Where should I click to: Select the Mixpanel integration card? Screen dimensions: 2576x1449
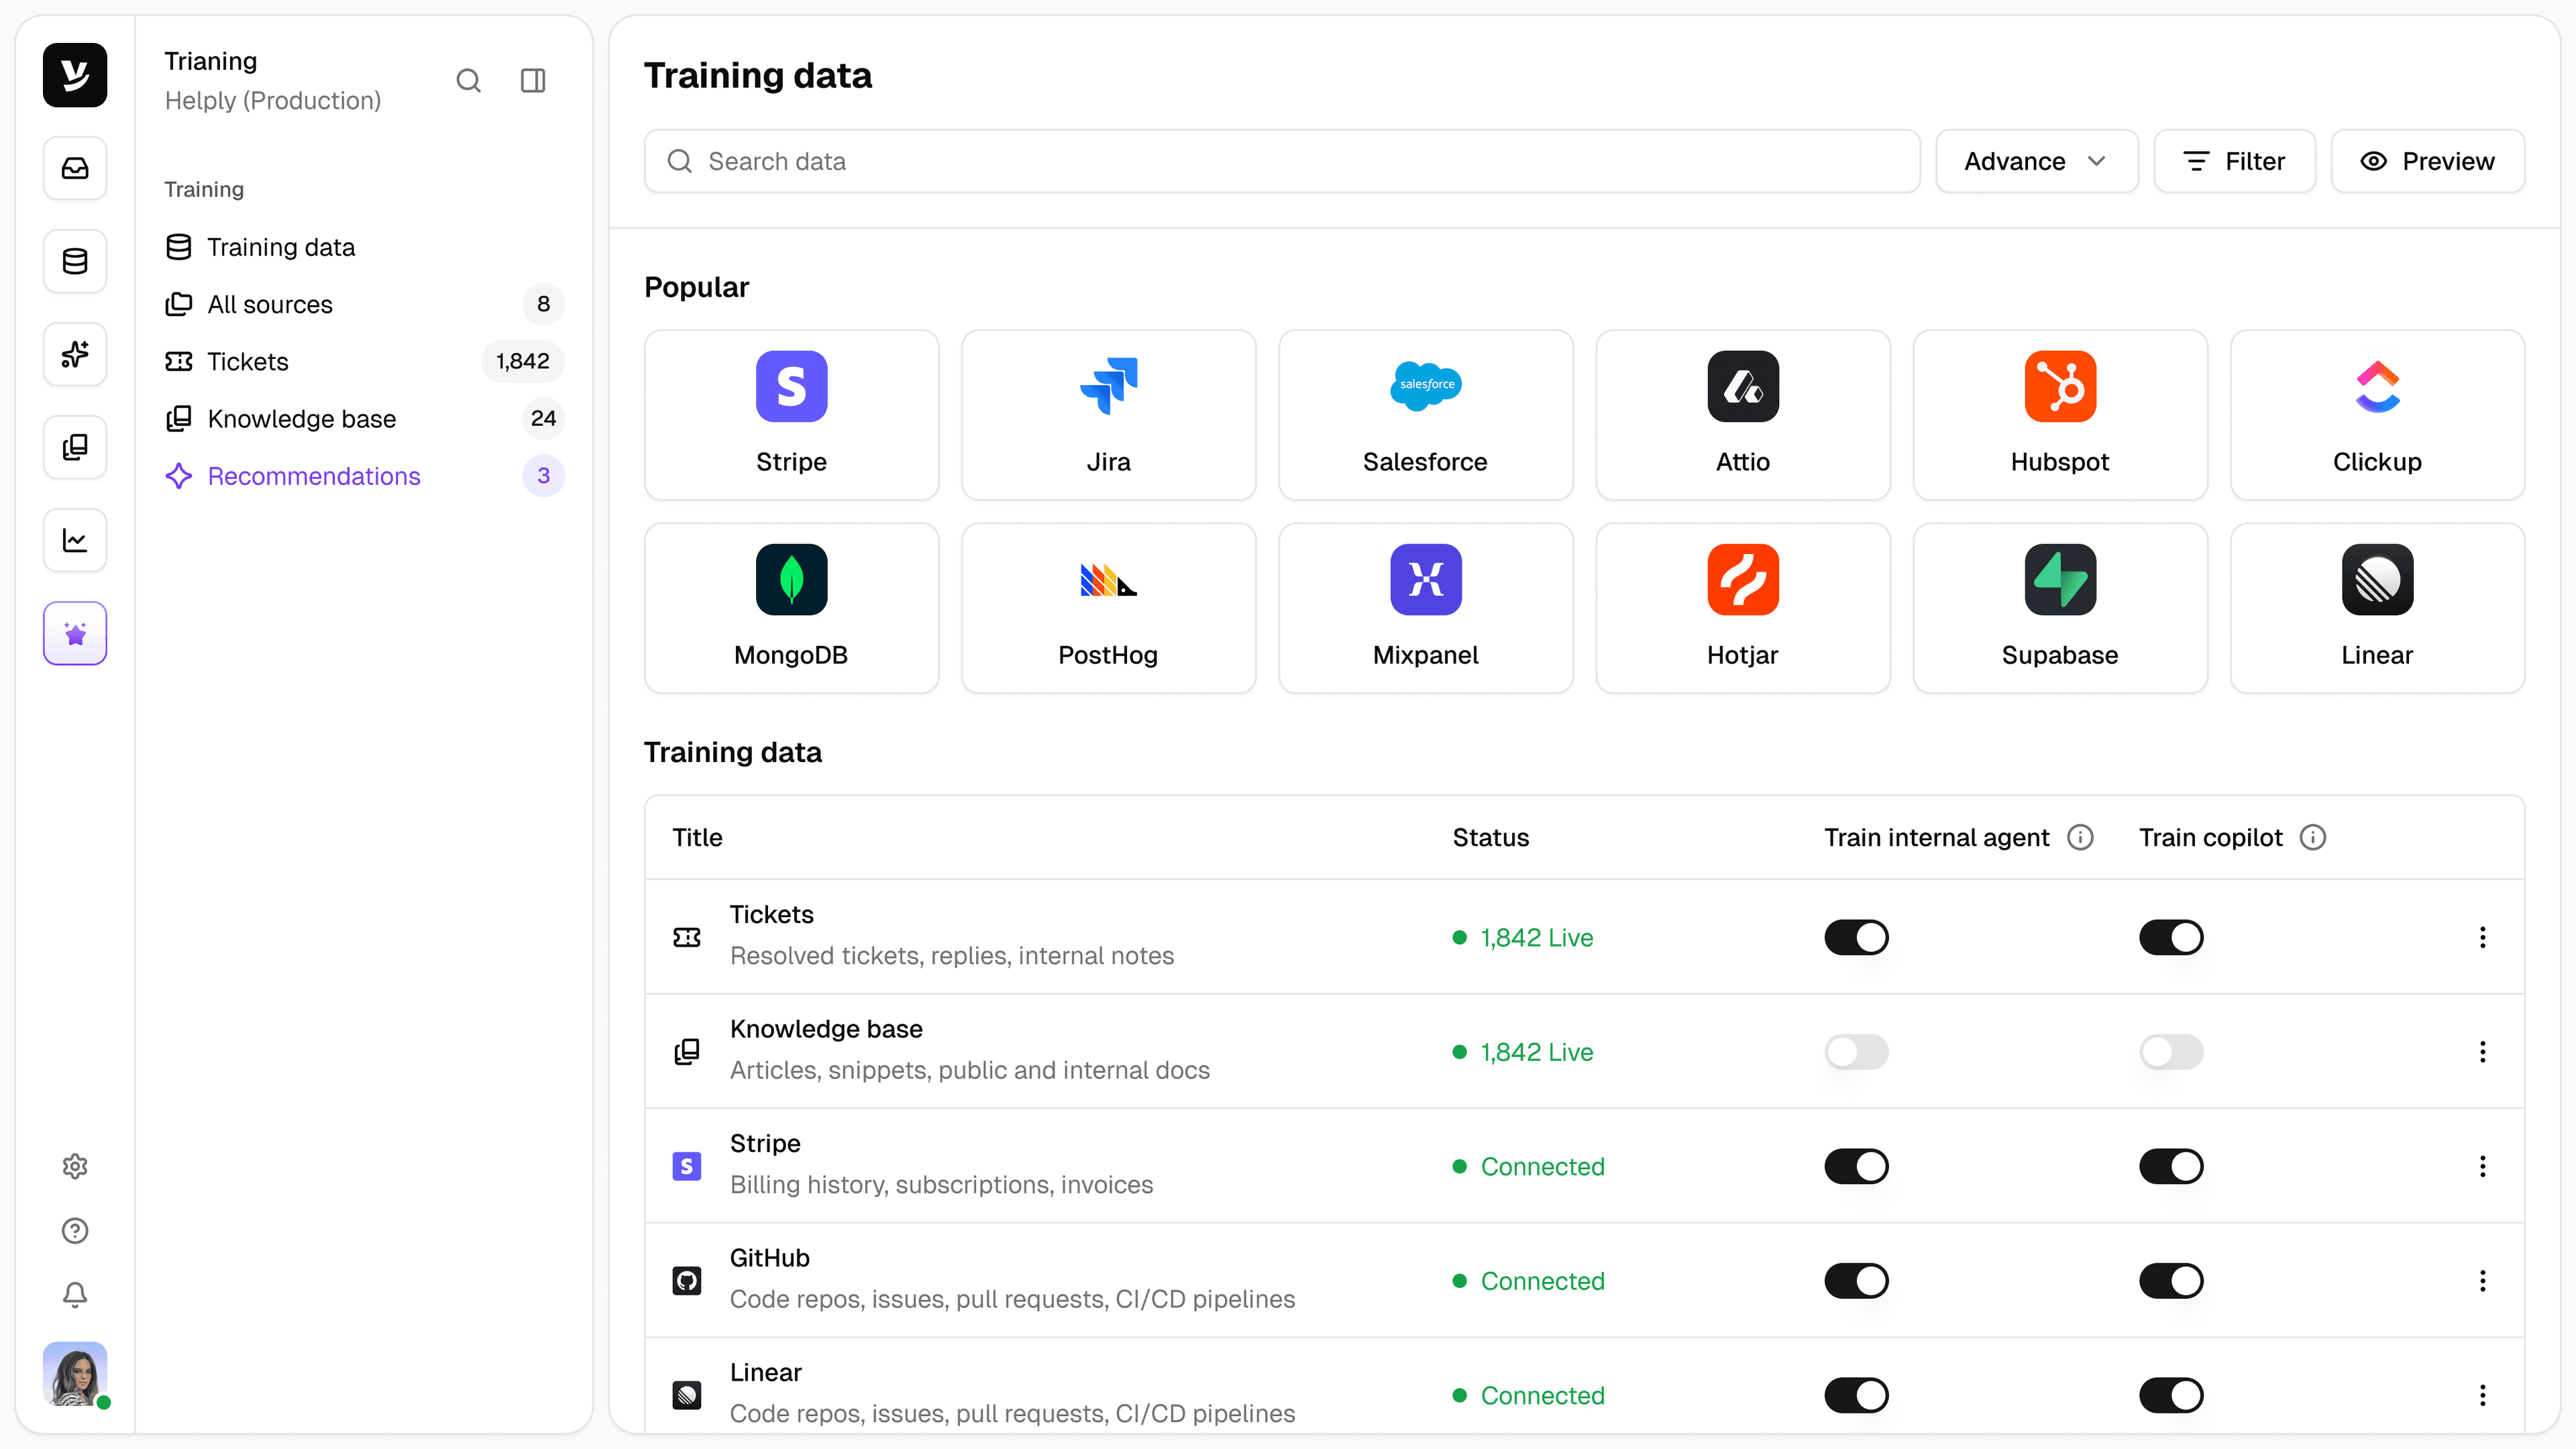click(1425, 608)
